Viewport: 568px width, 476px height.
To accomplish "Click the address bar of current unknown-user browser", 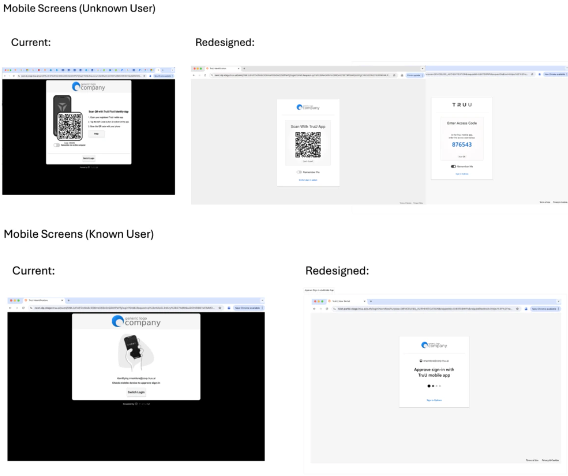I will point(82,76).
